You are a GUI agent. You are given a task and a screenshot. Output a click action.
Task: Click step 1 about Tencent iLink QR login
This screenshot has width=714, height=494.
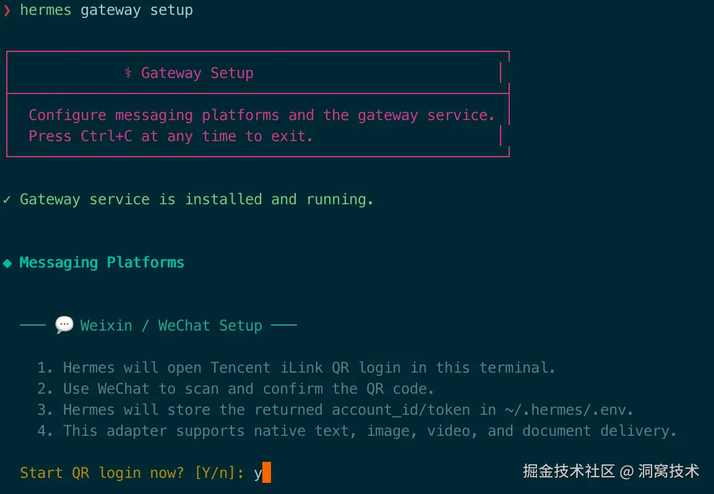click(296, 368)
